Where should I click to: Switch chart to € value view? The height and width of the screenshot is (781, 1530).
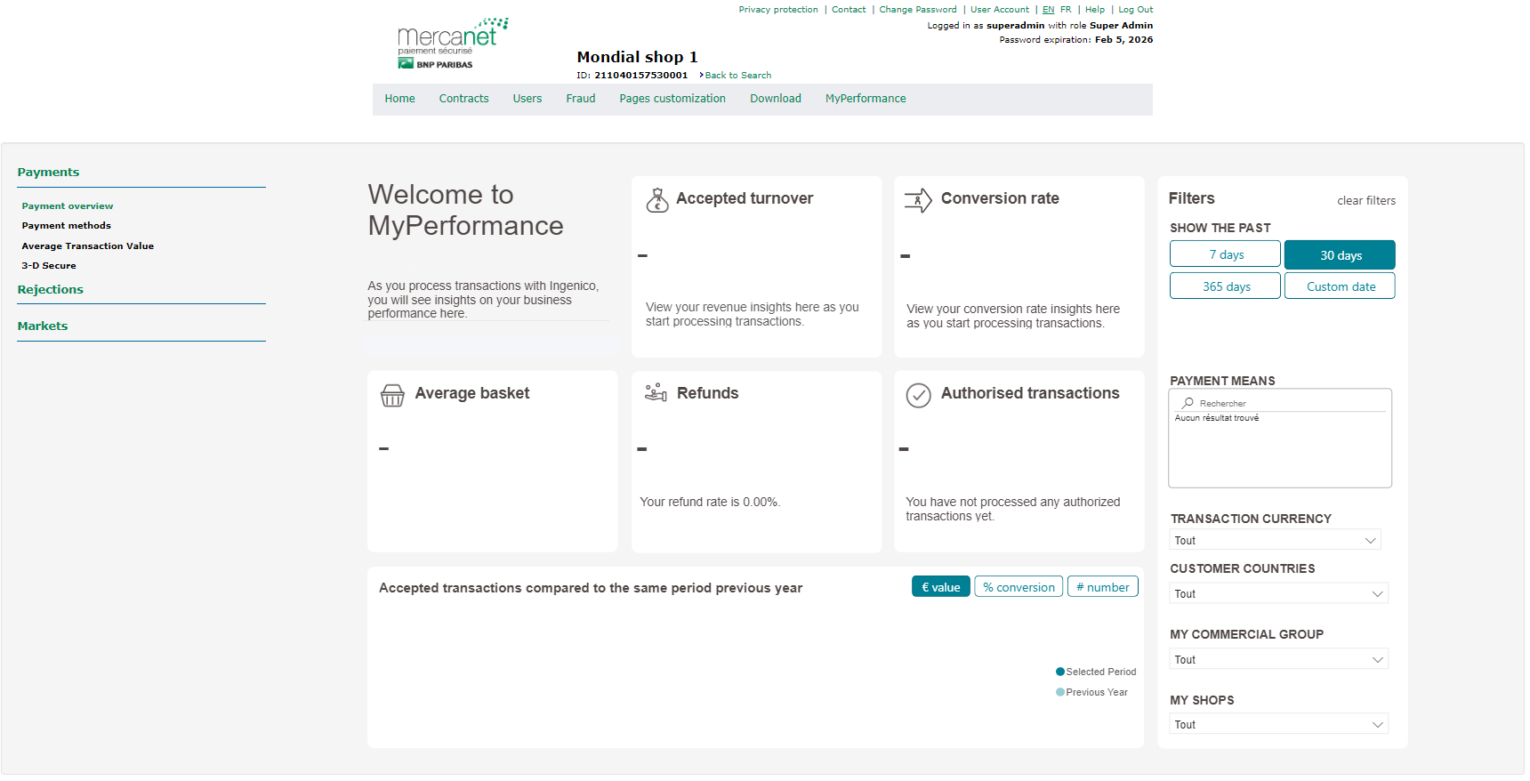940,587
